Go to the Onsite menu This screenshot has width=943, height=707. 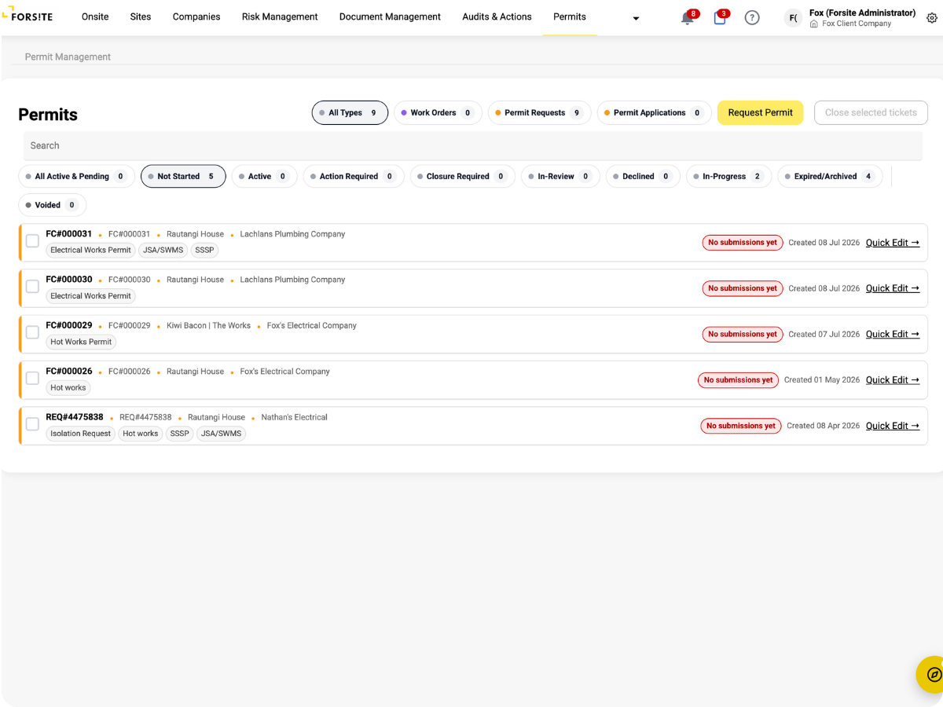pos(95,16)
